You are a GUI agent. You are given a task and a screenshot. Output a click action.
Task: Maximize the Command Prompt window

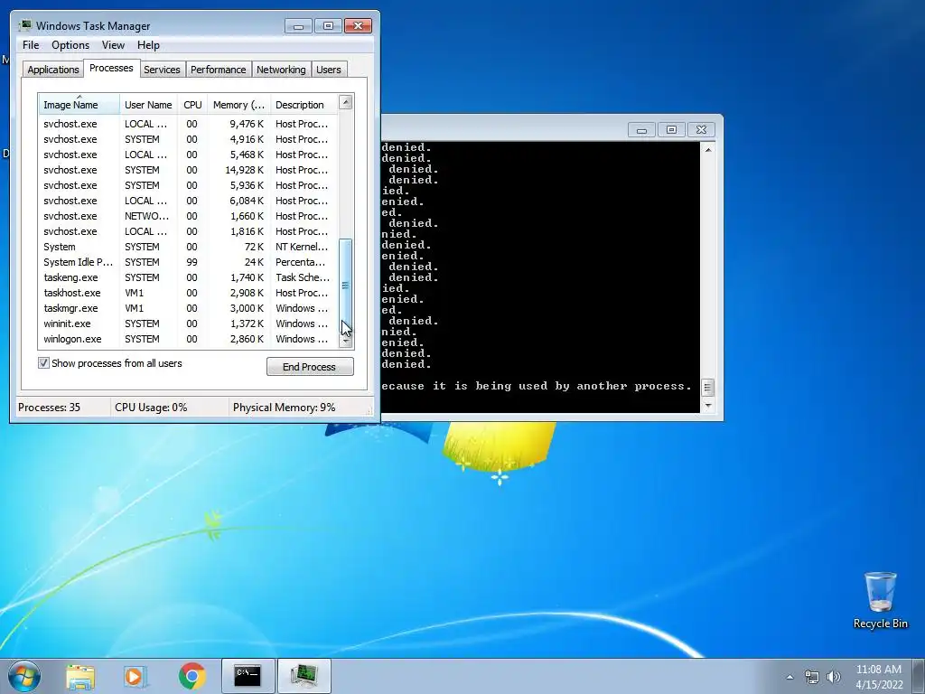671,130
